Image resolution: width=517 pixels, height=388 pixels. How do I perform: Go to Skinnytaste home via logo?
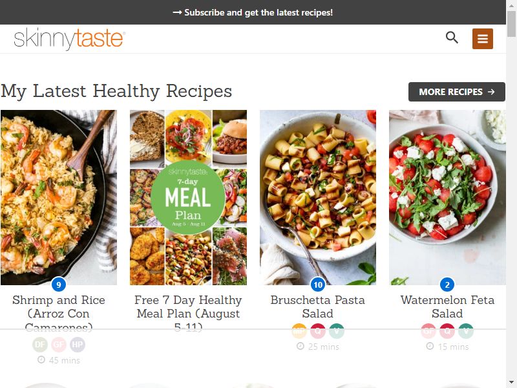[69, 39]
